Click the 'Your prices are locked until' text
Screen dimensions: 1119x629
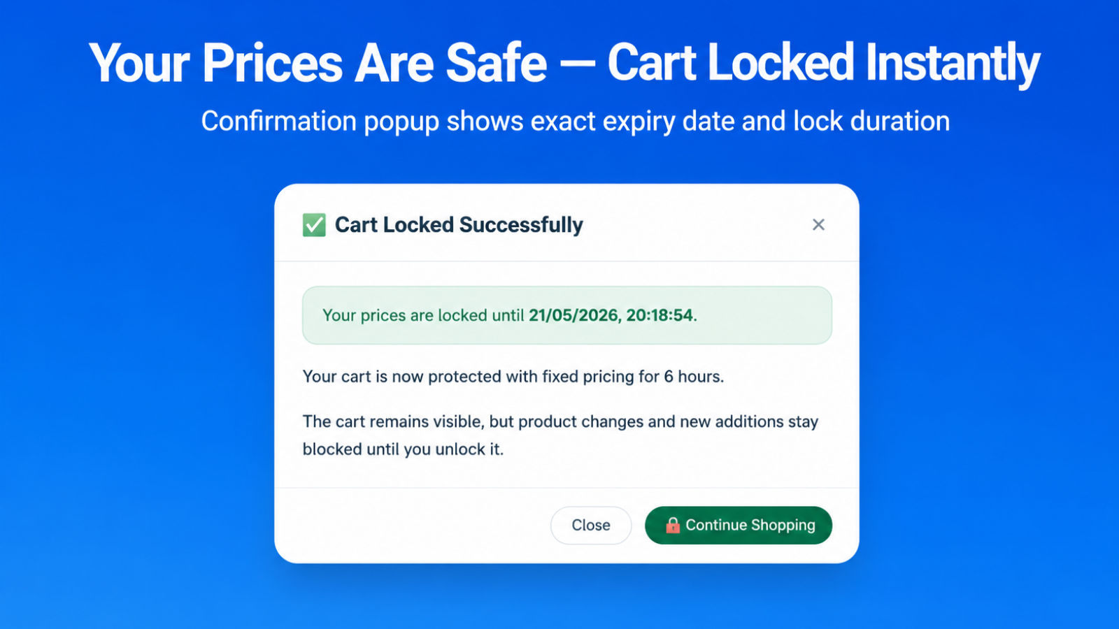coord(423,315)
